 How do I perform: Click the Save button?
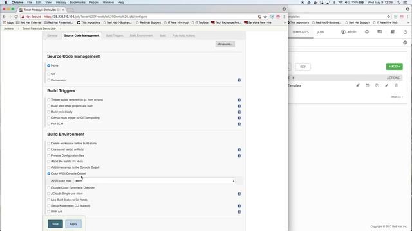(55, 224)
